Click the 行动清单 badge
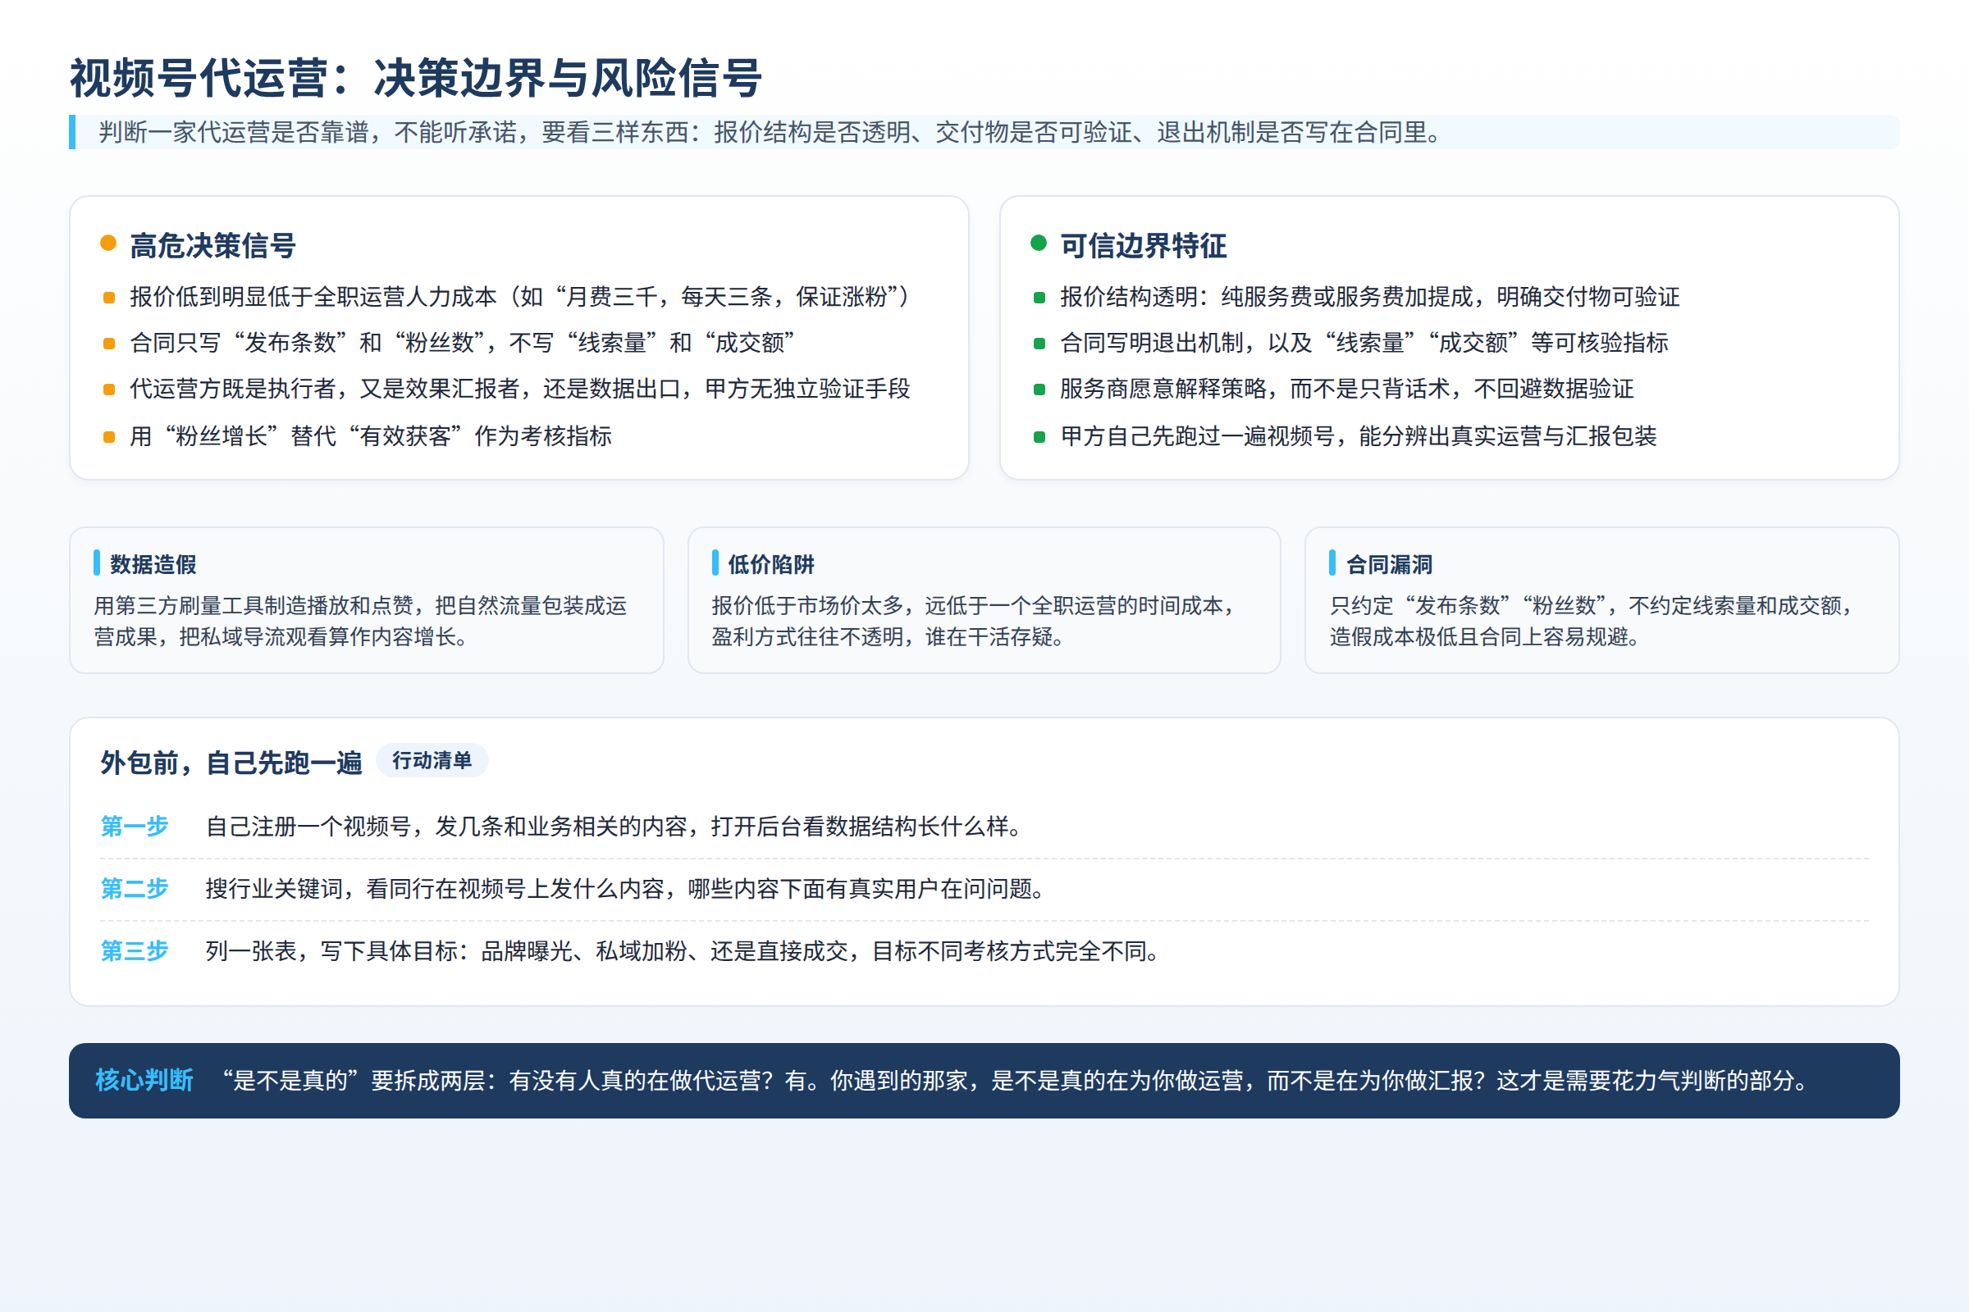This screenshot has height=1312, width=1969. coord(432,761)
